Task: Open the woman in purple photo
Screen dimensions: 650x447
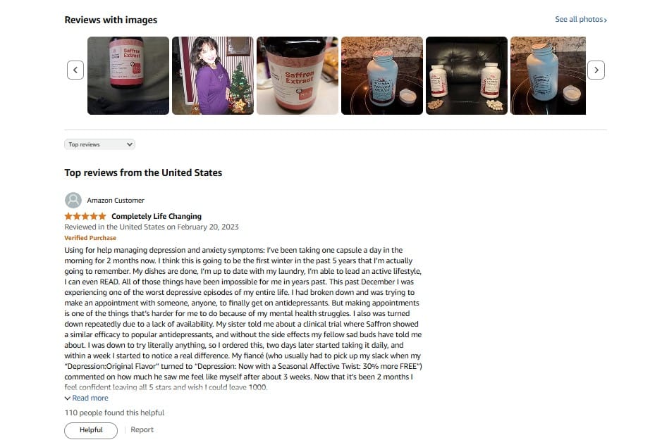Action: (213, 75)
